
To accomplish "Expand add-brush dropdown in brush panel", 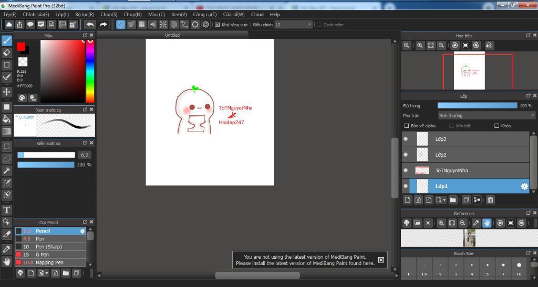I will [47, 273].
